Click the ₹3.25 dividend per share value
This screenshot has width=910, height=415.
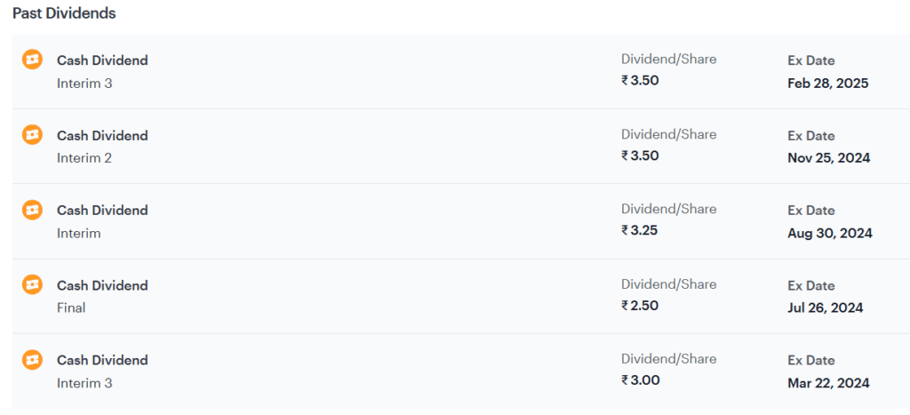640,230
